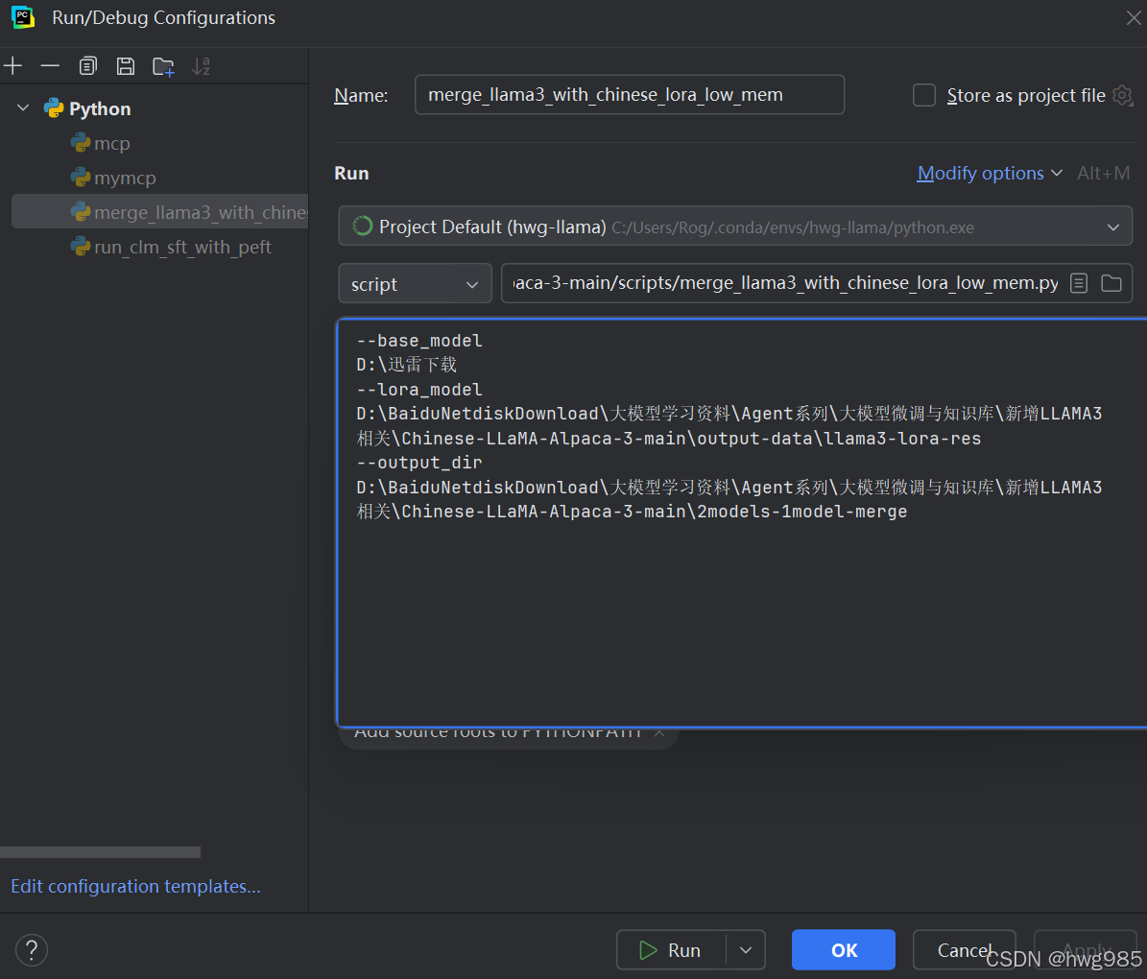Image resolution: width=1147 pixels, height=979 pixels.
Task: Remove selected configuration with minus icon
Action: point(51,66)
